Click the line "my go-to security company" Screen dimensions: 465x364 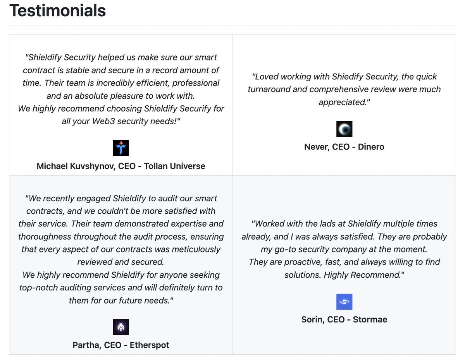[x=344, y=249]
